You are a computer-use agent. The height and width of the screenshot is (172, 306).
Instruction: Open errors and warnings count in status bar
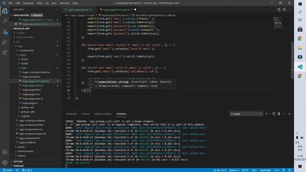point(27,170)
